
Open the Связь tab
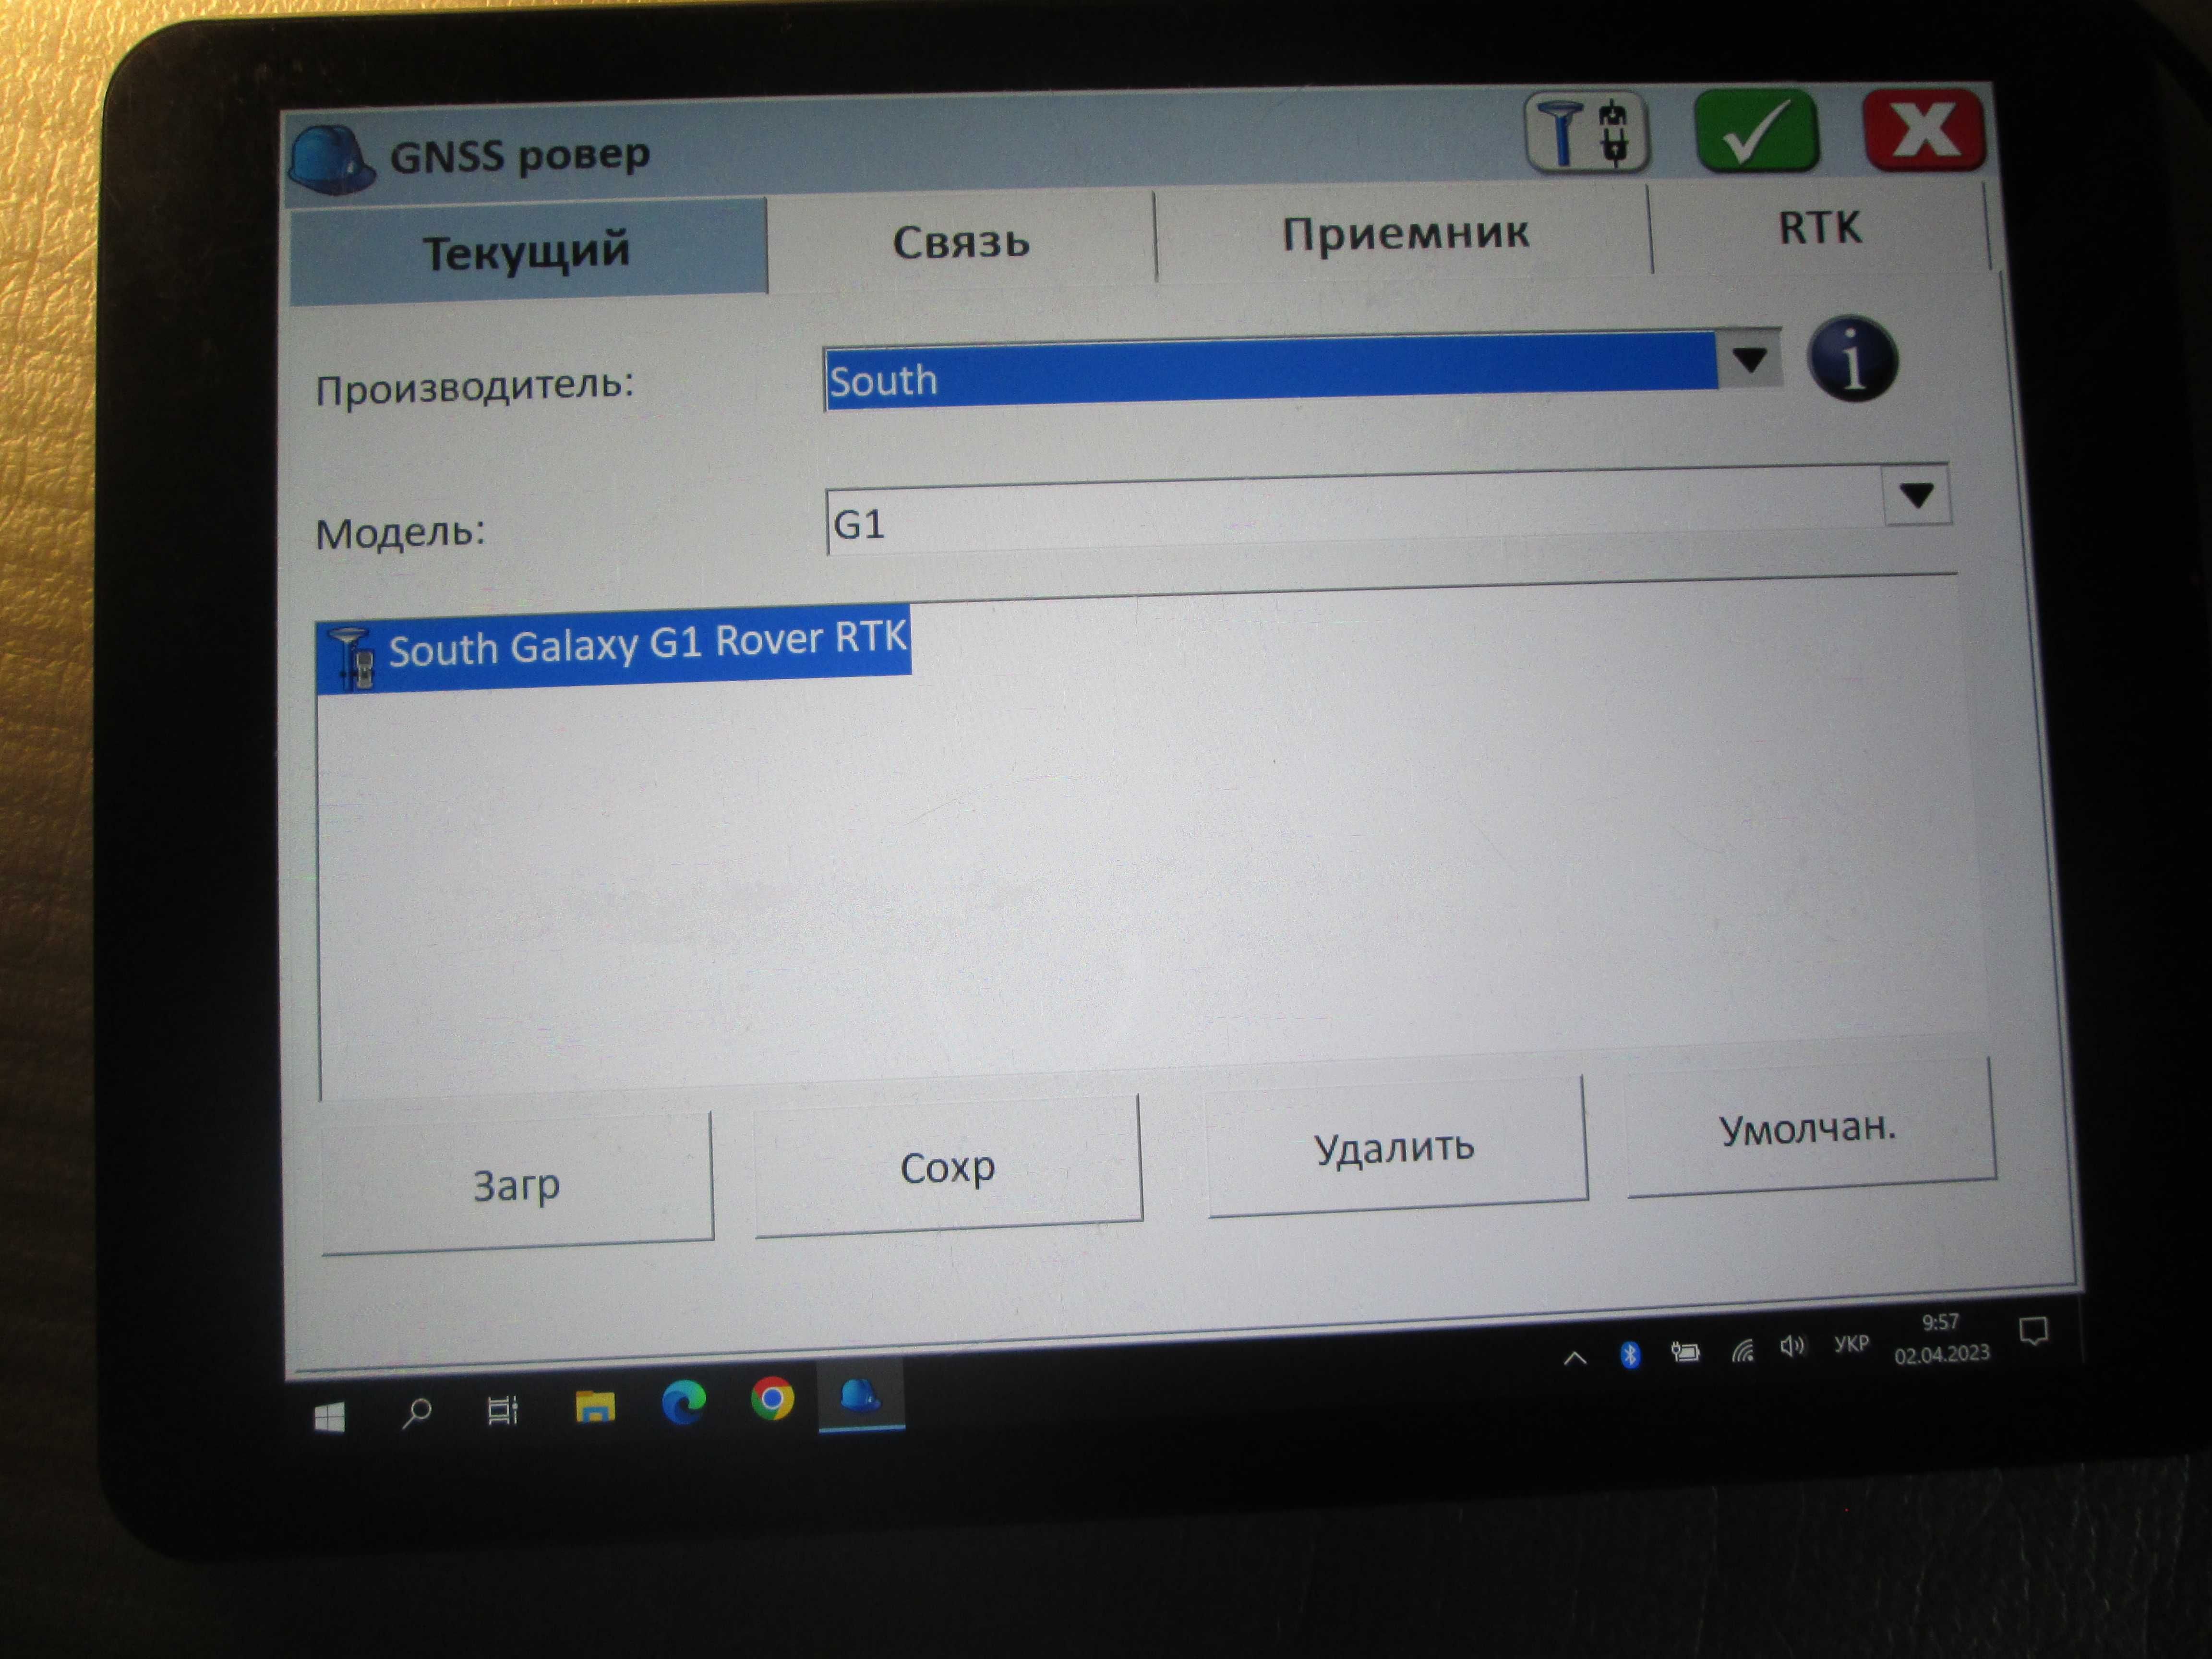pos(961,243)
